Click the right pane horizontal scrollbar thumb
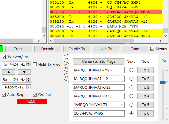This screenshot has height=124, width=169. coord(94,41)
